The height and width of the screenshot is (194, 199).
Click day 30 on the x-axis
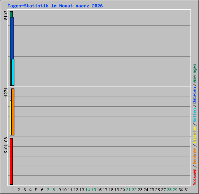click(x=181, y=190)
